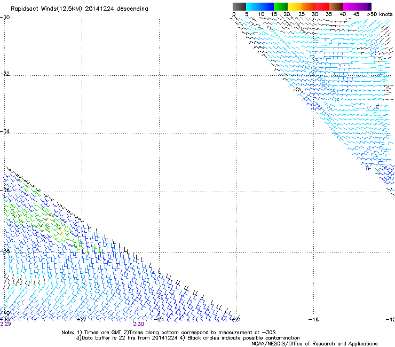Click the brown 35-40 knots color segment
Viewport: 395px width, 347px height.
336,6
